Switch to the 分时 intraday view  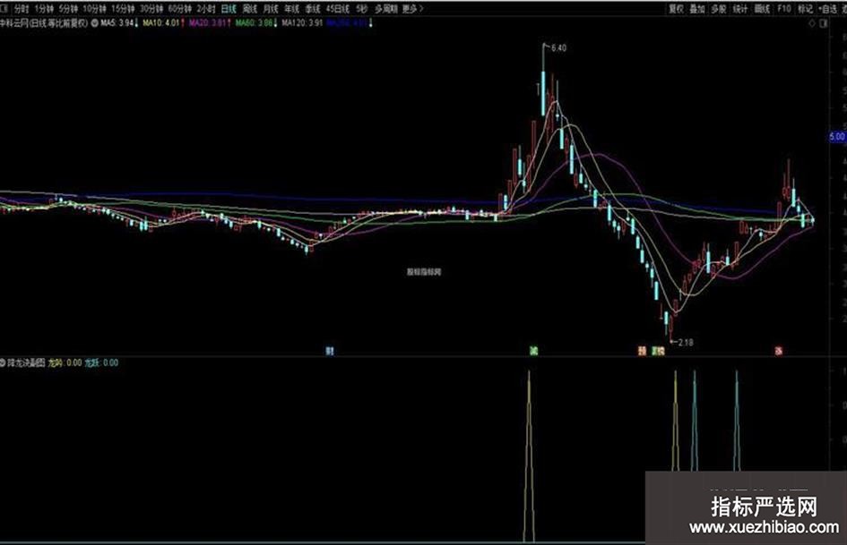point(22,9)
